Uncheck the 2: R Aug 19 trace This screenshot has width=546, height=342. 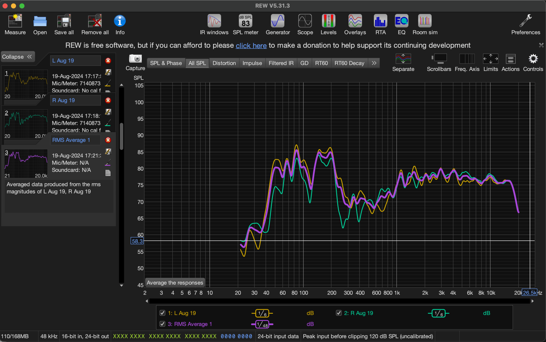[x=339, y=313]
